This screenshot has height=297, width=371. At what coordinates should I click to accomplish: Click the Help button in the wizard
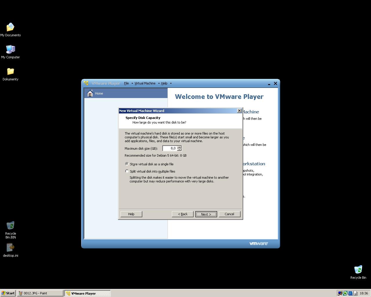(131, 214)
